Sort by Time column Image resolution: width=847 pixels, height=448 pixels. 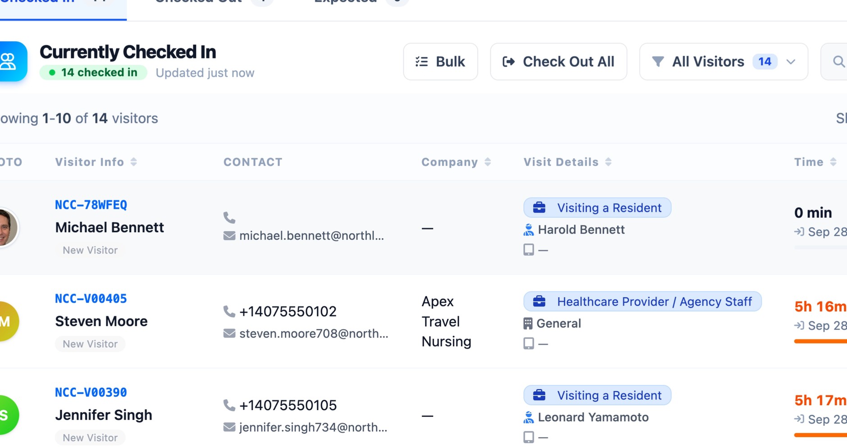pyautogui.click(x=815, y=162)
